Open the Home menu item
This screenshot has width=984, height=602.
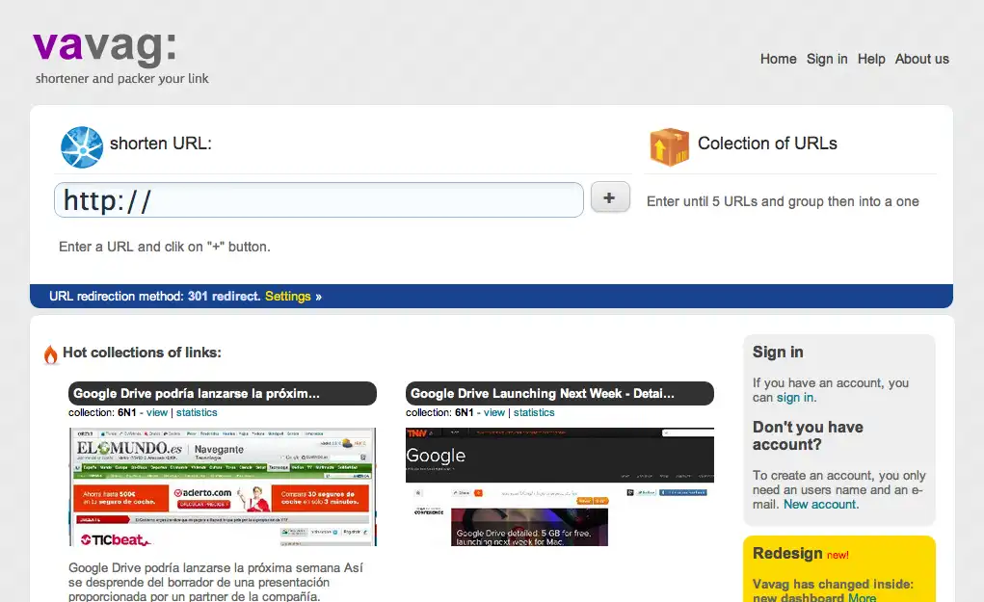click(x=778, y=59)
